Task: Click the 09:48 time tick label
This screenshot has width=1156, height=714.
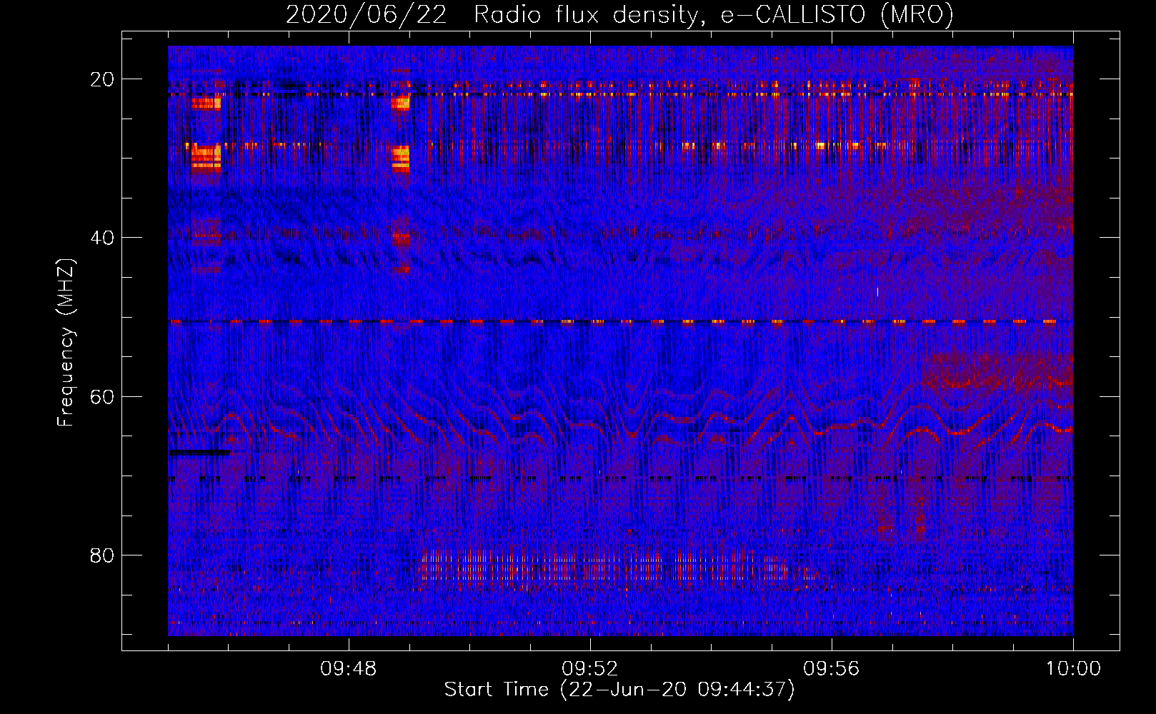Action: [x=349, y=669]
